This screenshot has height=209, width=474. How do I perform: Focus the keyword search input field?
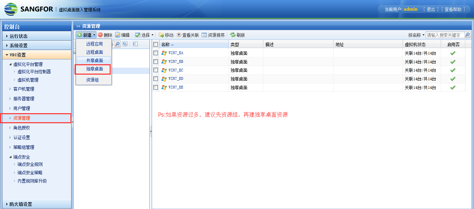[x=445, y=35]
